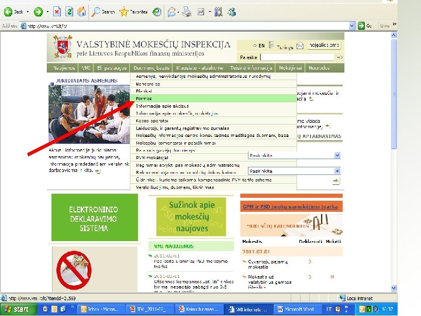The image size is (421, 316).
Task: Open the second Pasirinkite dropdown
Action: (294, 171)
